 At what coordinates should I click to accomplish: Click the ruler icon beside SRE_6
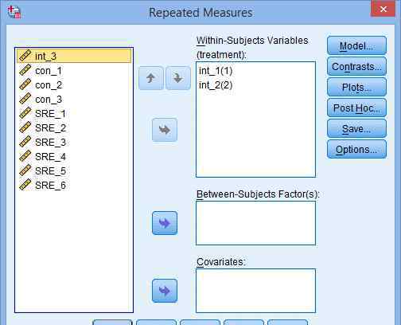[x=25, y=185]
